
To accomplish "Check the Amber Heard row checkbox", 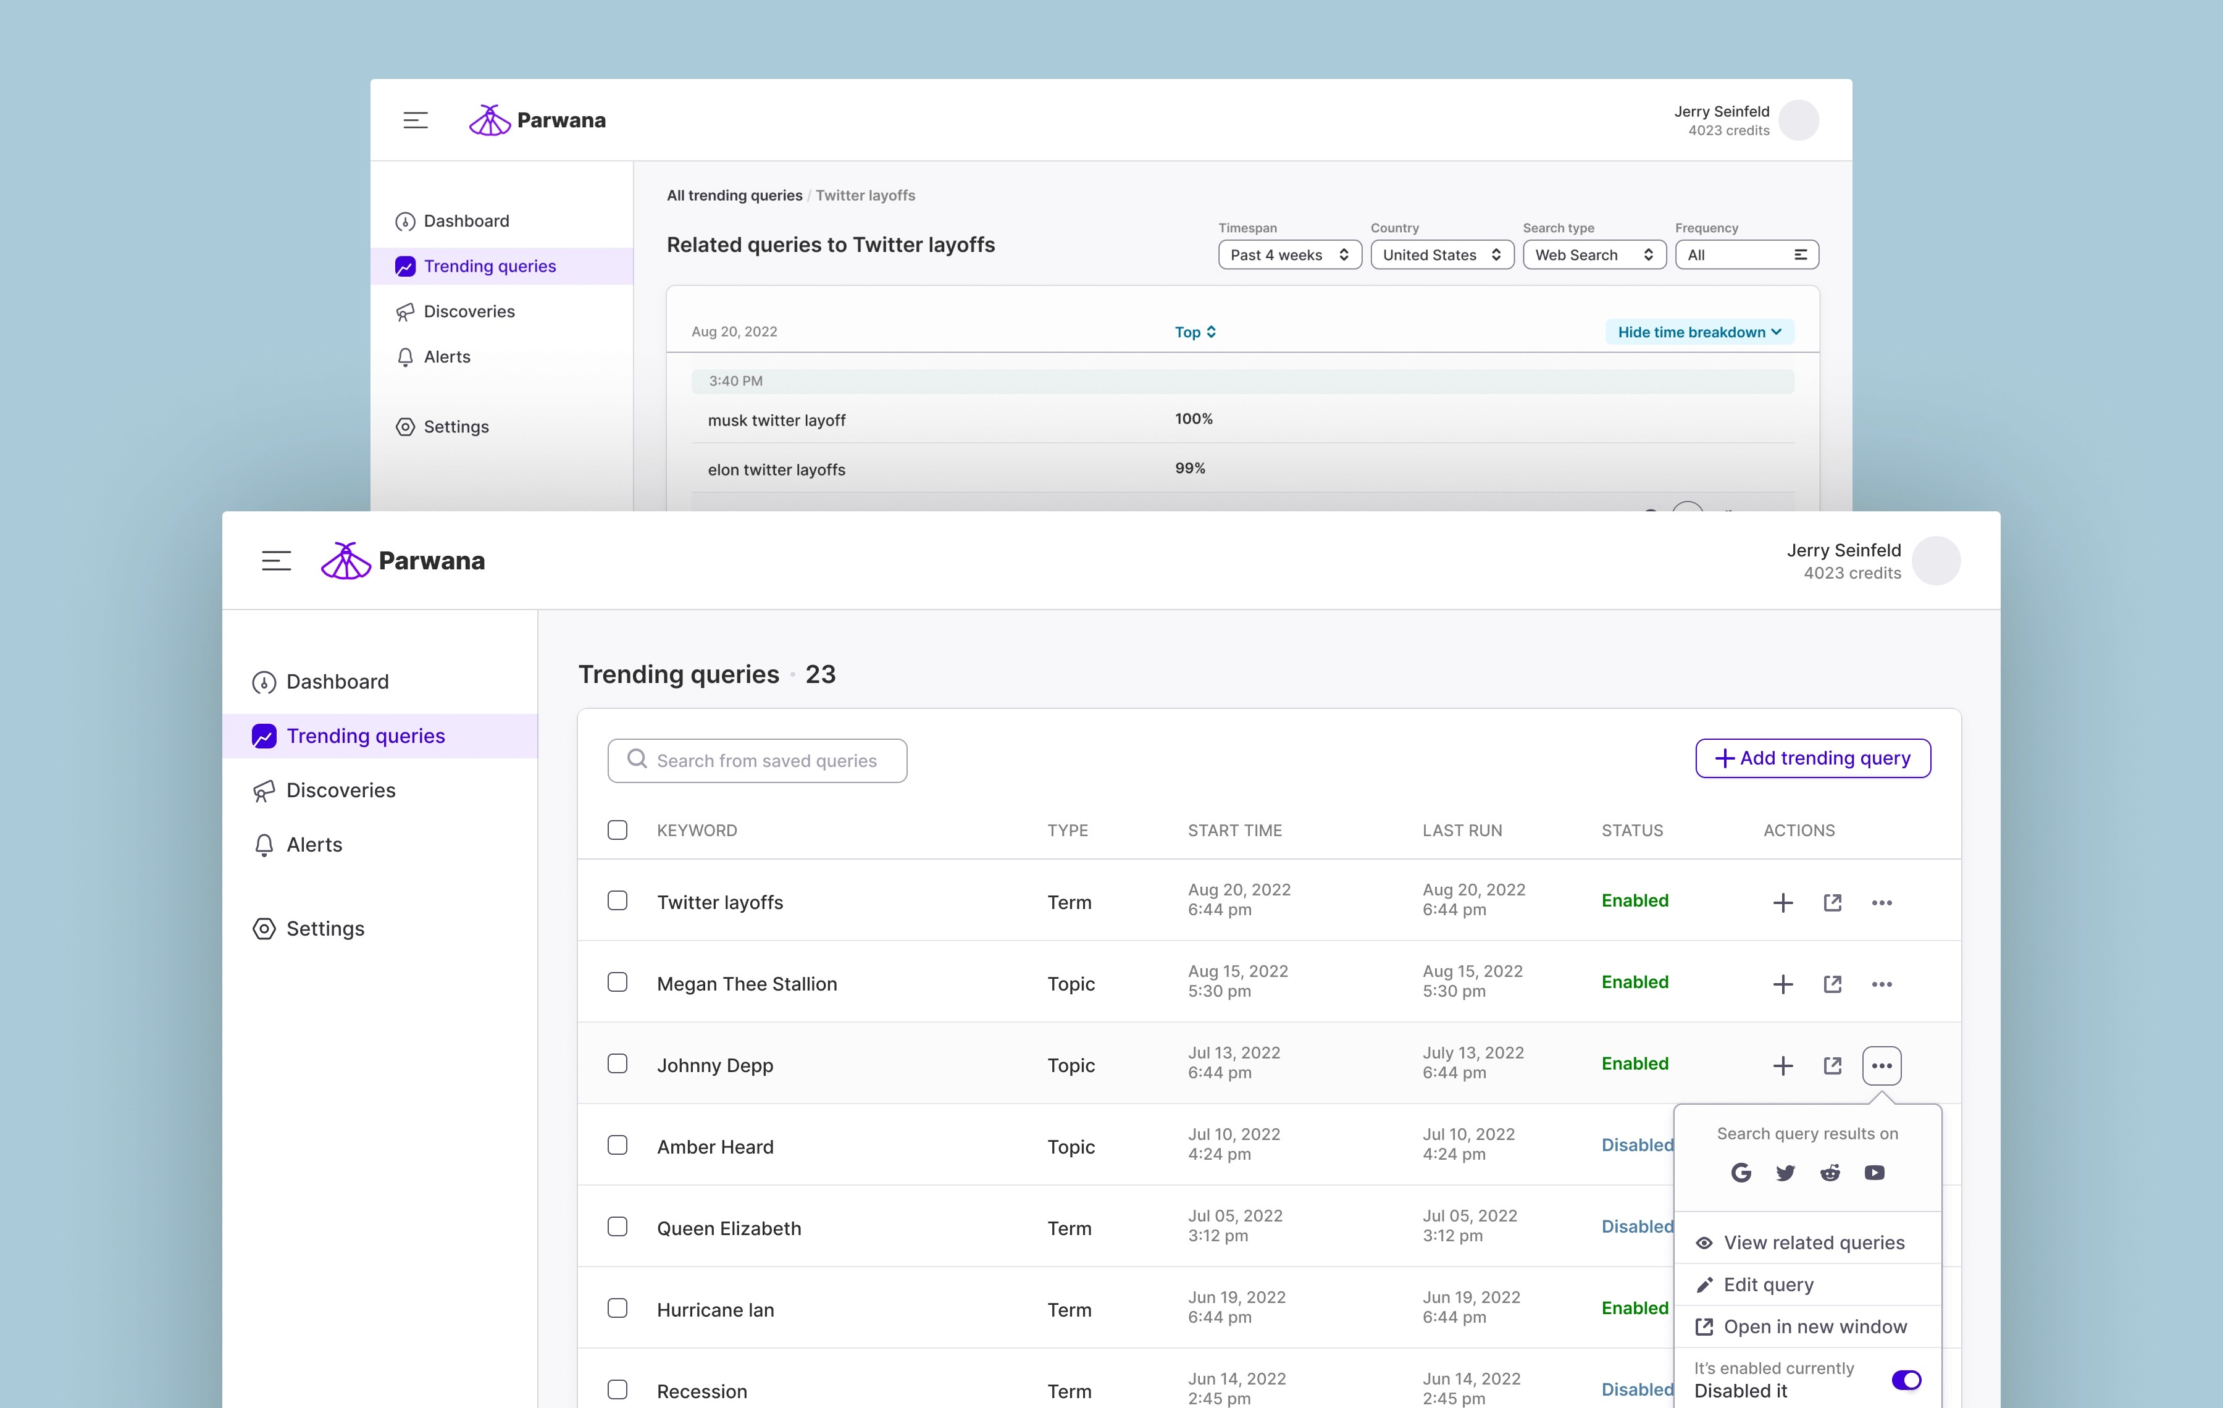I will [617, 1145].
